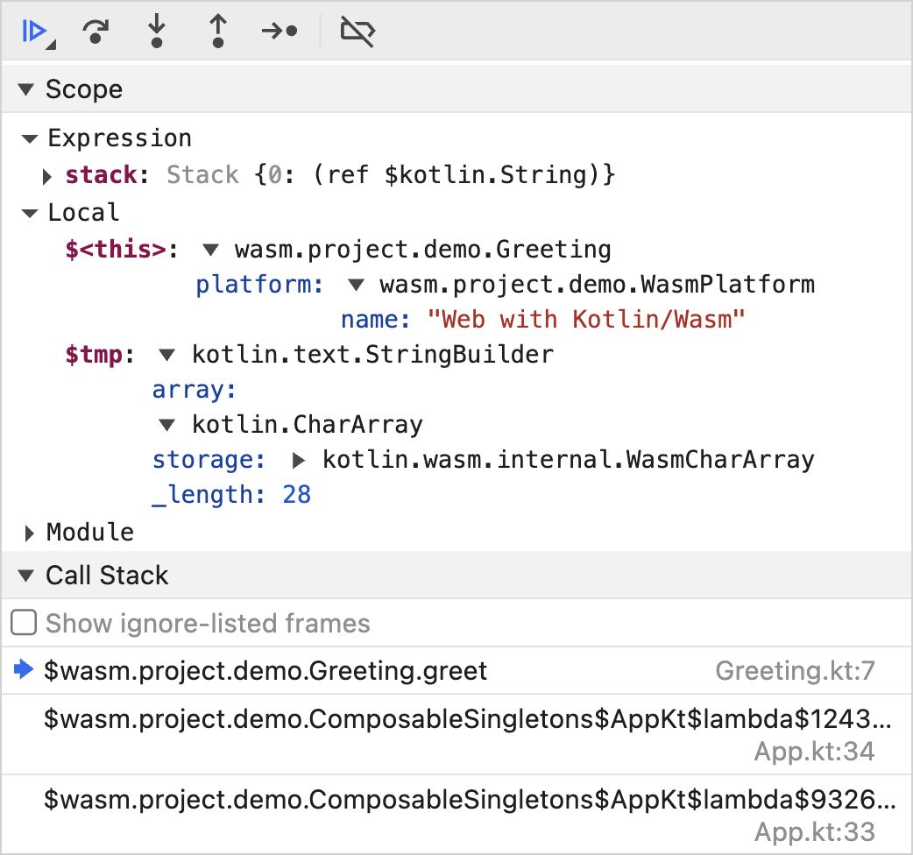This screenshot has height=855, width=913.
Task: Deactivate breakpoints
Action: 357,32
